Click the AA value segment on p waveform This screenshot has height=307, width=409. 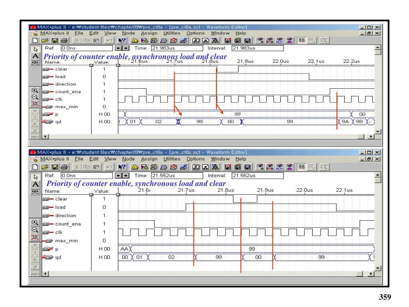[x=125, y=249]
